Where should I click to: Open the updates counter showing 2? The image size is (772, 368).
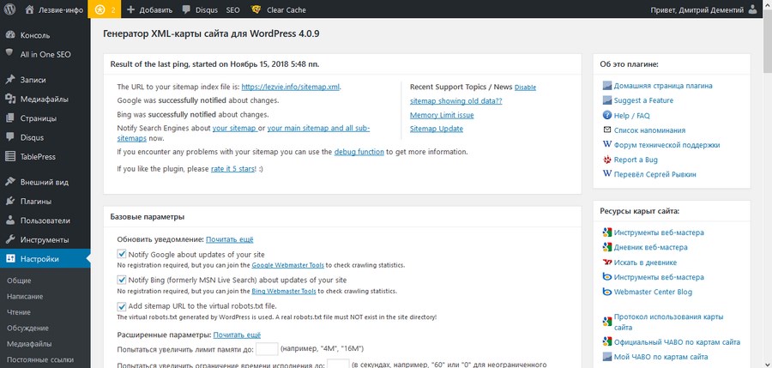[x=105, y=9]
